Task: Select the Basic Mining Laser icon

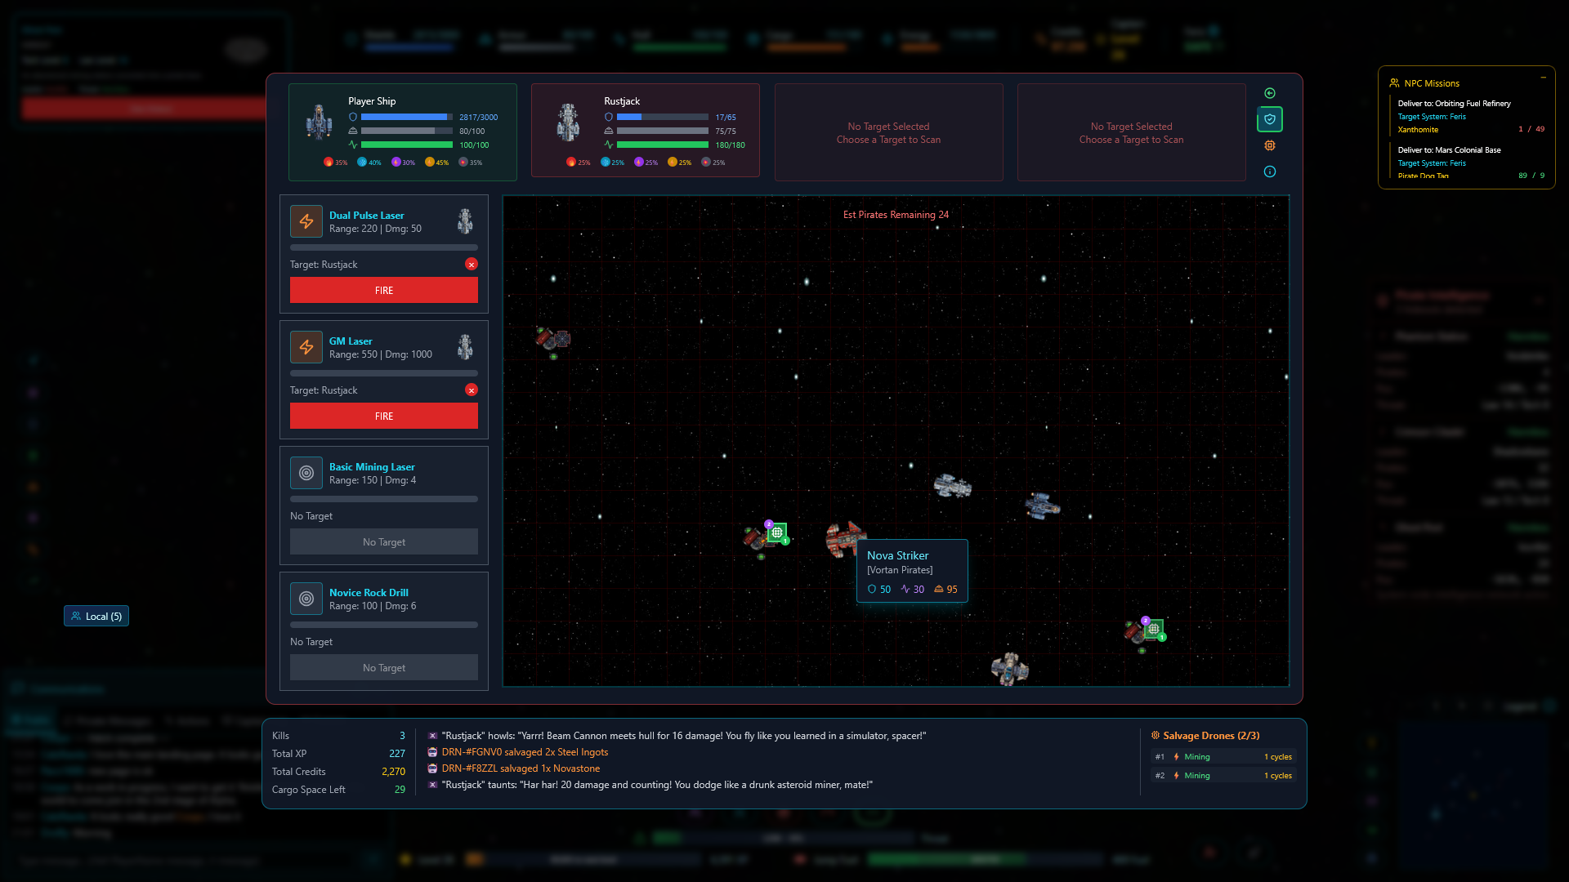Action: pyautogui.click(x=306, y=473)
